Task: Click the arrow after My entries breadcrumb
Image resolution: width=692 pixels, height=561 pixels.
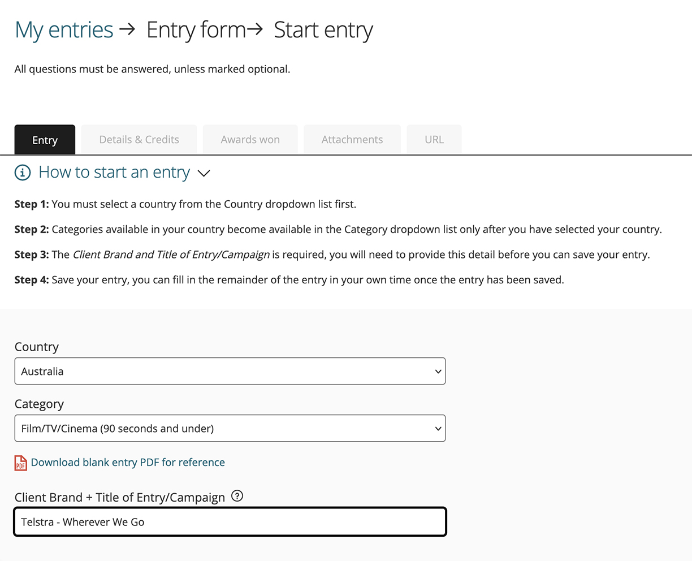Action: point(128,29)
